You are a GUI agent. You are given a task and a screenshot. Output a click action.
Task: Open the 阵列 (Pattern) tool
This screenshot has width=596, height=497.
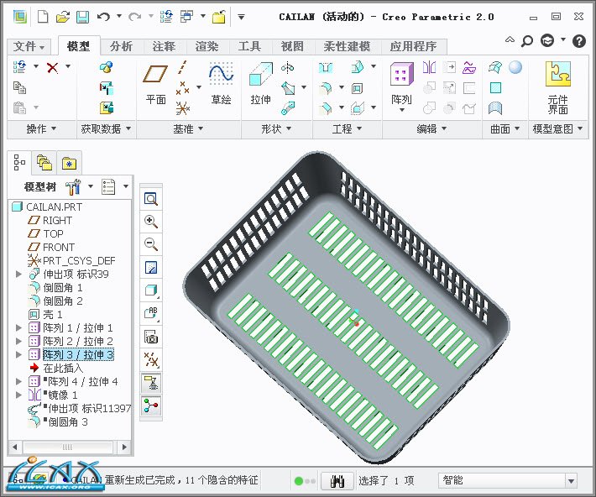pyautogui.click(x=401, y=84)
